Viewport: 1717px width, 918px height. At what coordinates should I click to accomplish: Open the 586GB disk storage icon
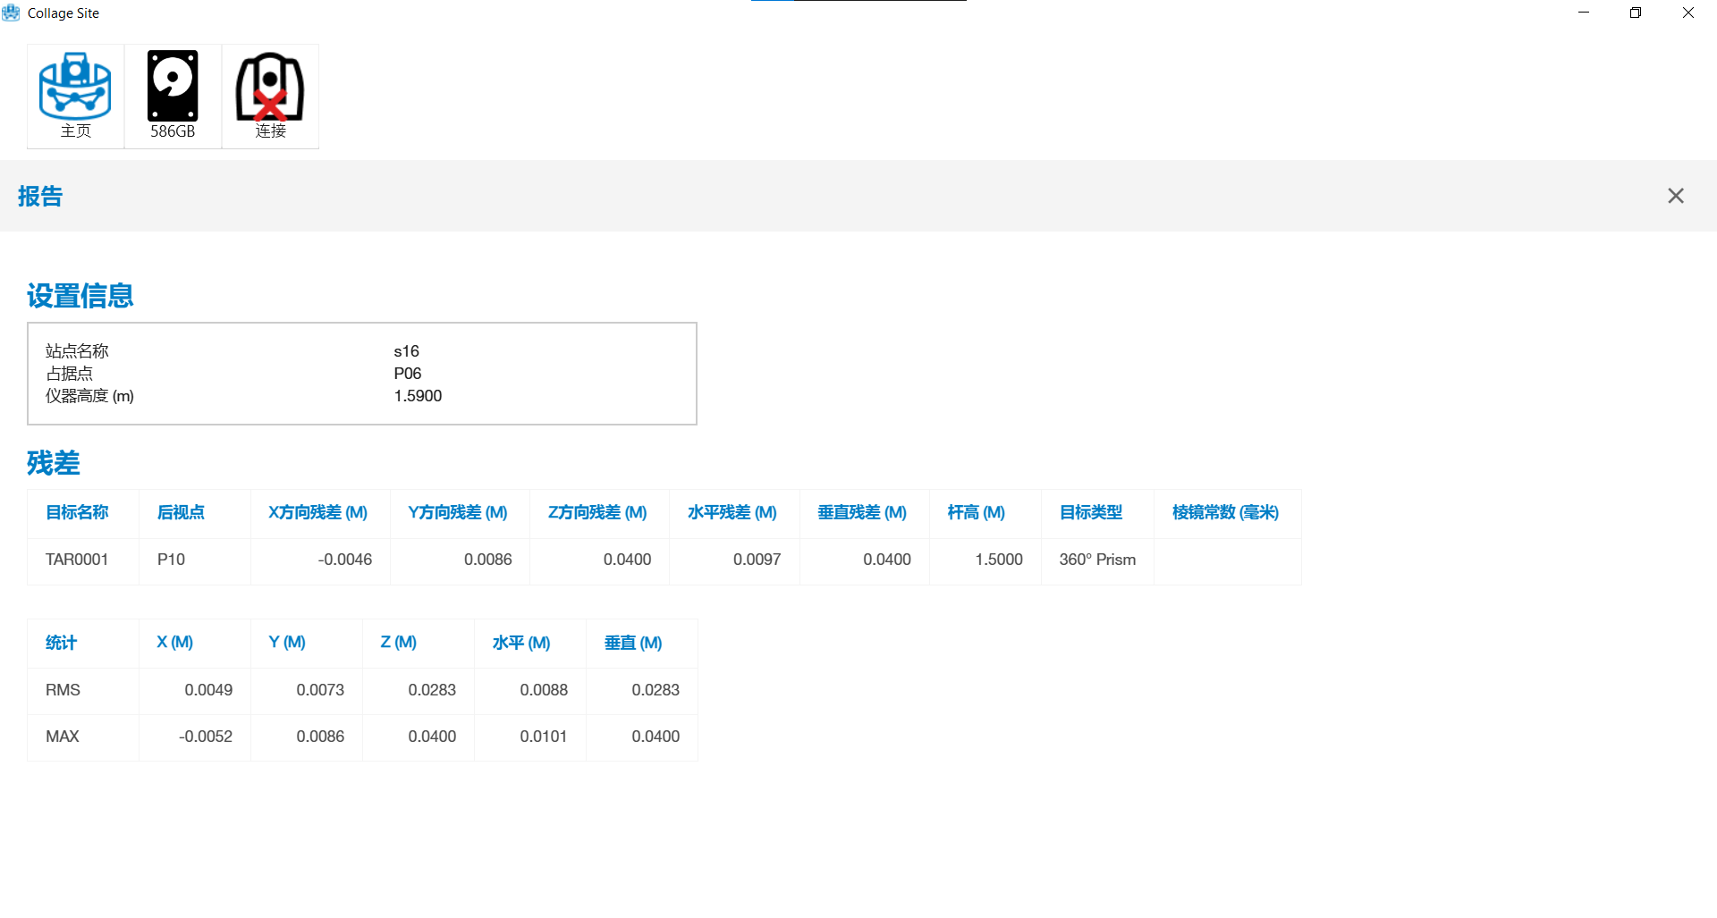point(173,96)
